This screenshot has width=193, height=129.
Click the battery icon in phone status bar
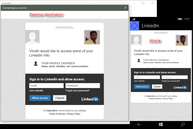point(180,19)
